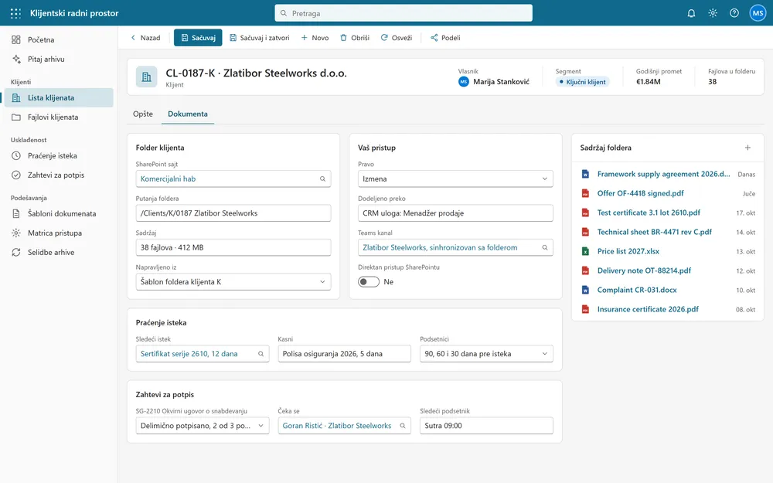The image size is (773, 483).
Task: Click PDF icon beside Insurance certificate 2026
Action: [x=585, y=310]
